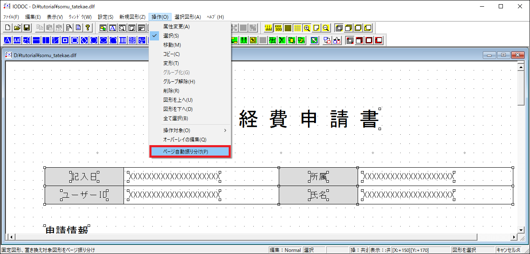Click the Save floppy disk icon

[x=27, y=28]
